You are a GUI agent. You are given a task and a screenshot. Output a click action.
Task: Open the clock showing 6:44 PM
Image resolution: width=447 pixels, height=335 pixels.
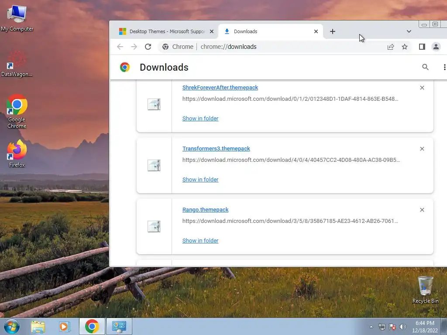tap(425, 327)
